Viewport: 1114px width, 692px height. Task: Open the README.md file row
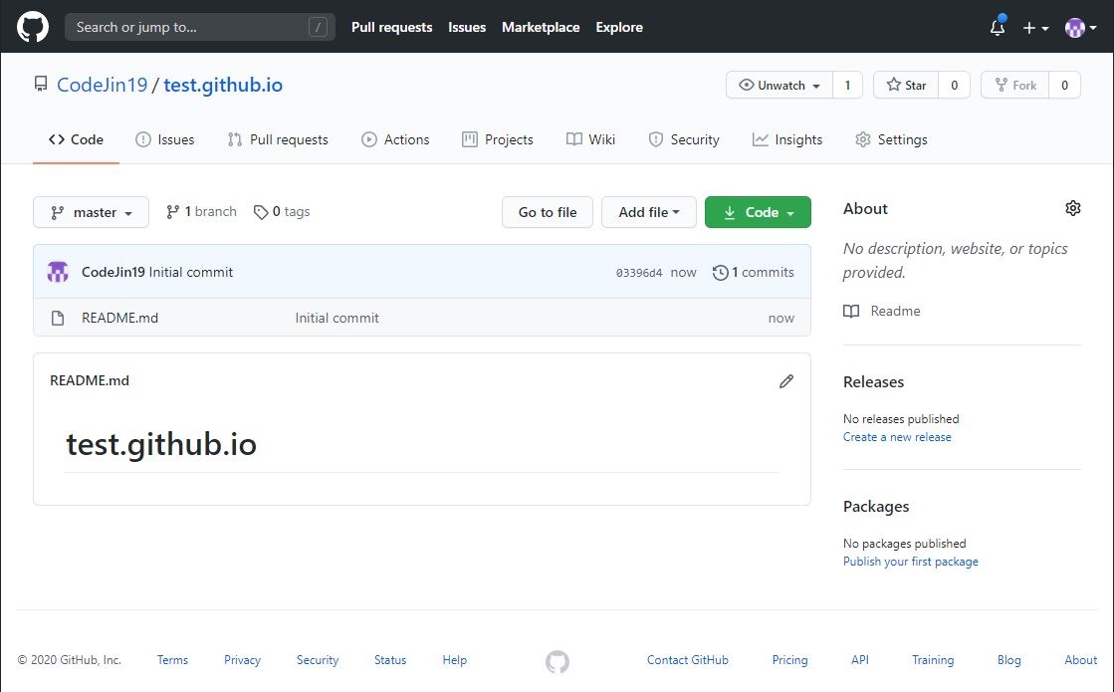coord(422,318)
